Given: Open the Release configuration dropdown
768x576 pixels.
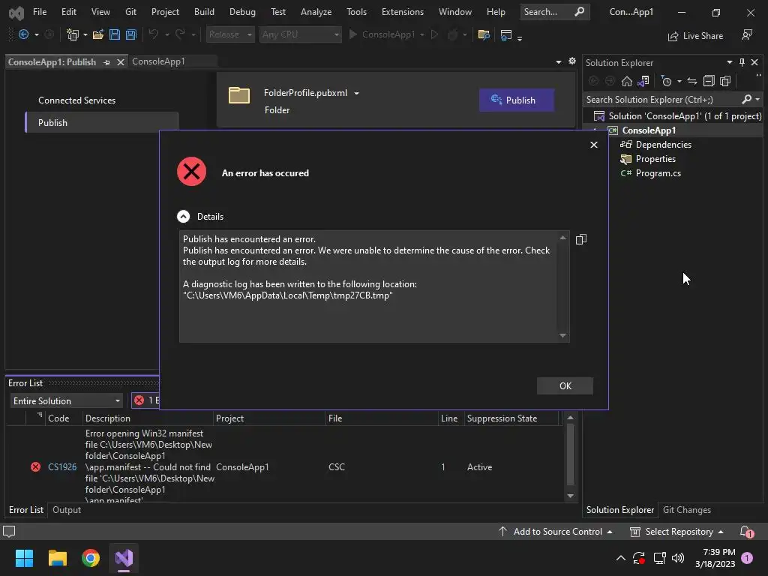Looking at the screenshot, I should coord(230,34).
